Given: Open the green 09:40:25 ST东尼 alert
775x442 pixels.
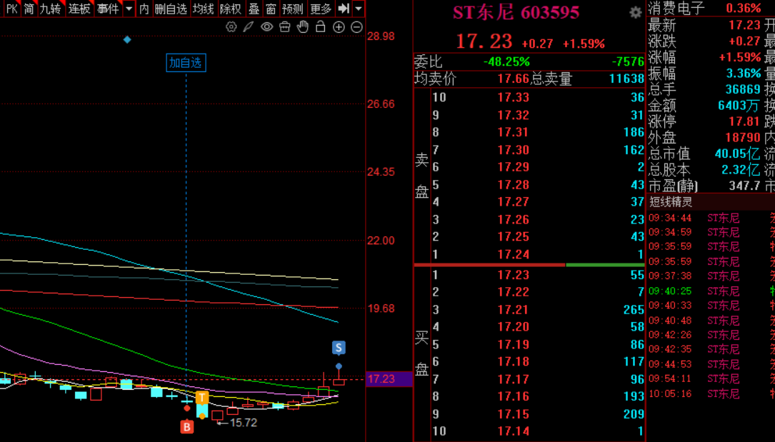Looking at the screenshot, I should [x=711, y=291].
